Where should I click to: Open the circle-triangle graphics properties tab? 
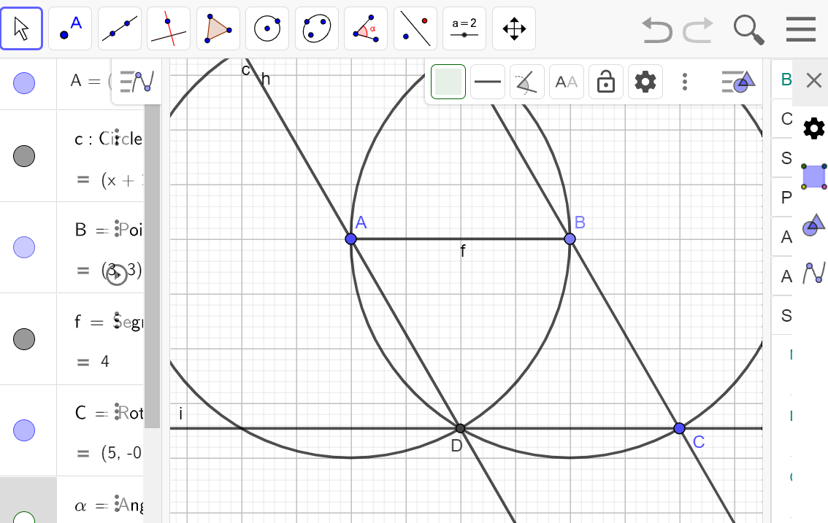(x=813, y=225)
